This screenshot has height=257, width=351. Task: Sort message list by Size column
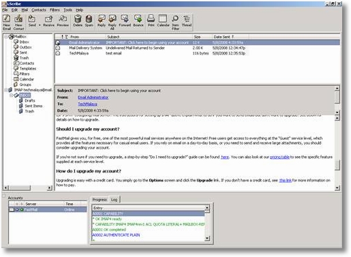point(202,37)
